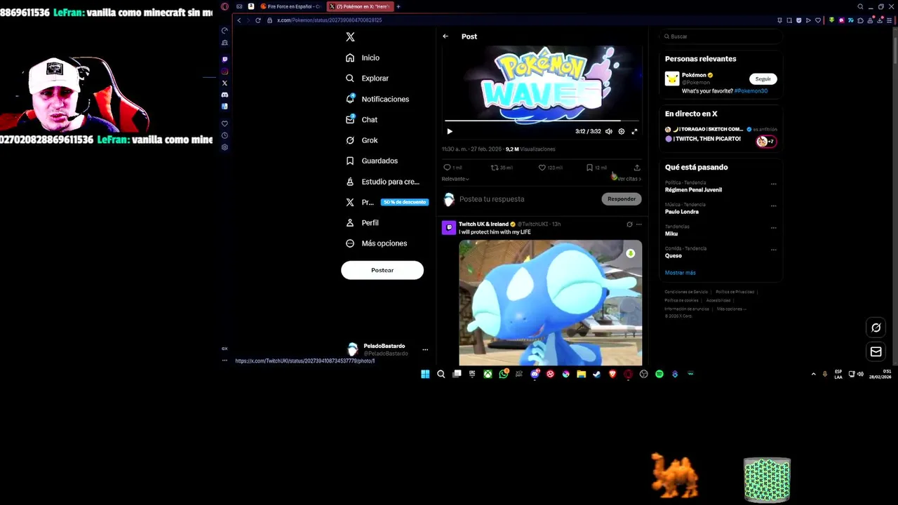Open Instagram in Opera sidebar
Image resolution: width=898 pixels, height=505 pixels.
(x=224, y=71)
